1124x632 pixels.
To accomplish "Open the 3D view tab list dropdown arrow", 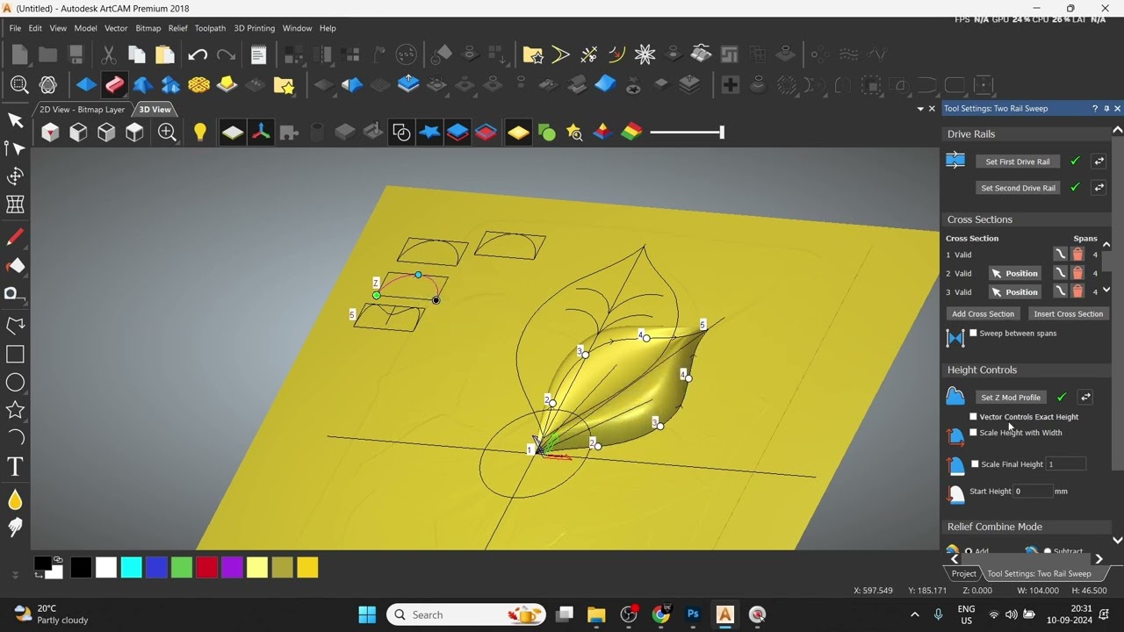I will tap(919, 109).
